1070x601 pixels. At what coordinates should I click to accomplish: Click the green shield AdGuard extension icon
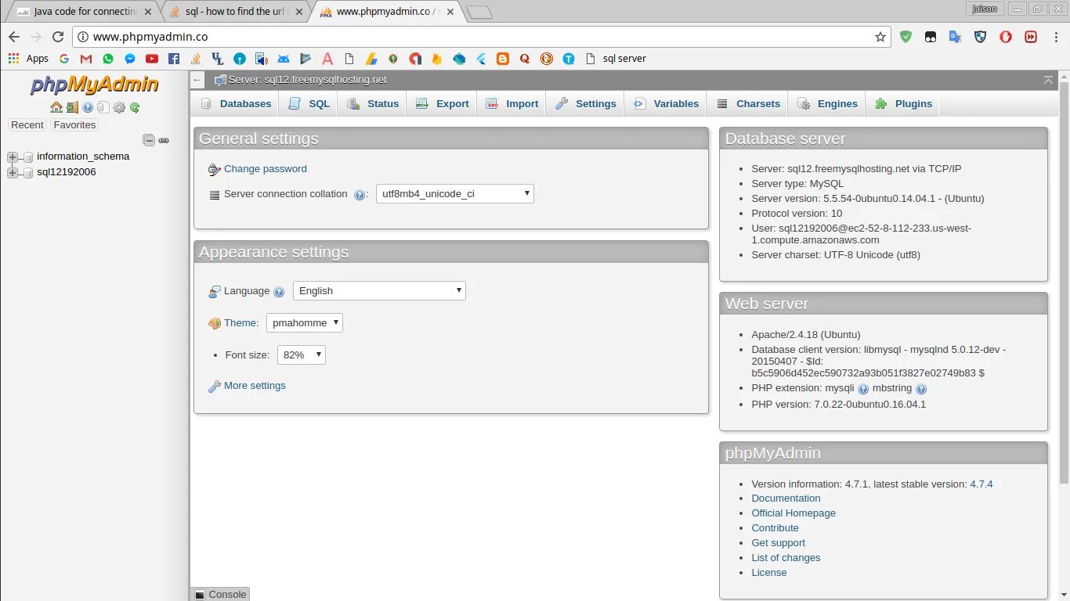click(x=906, y=37)
